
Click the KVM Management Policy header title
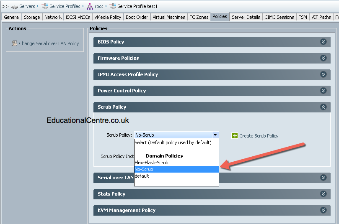(x=127, y=210)
